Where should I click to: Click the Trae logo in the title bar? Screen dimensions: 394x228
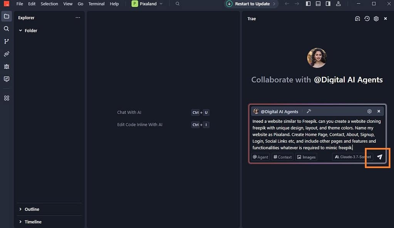(x=7, y=4)
